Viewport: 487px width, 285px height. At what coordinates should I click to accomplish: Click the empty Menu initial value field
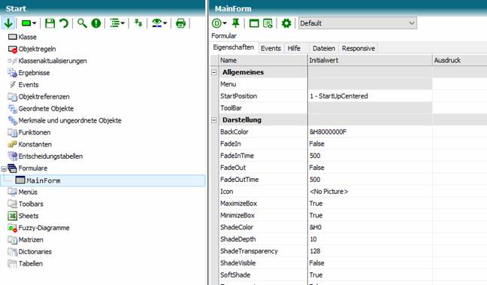(x=370, y=84)
